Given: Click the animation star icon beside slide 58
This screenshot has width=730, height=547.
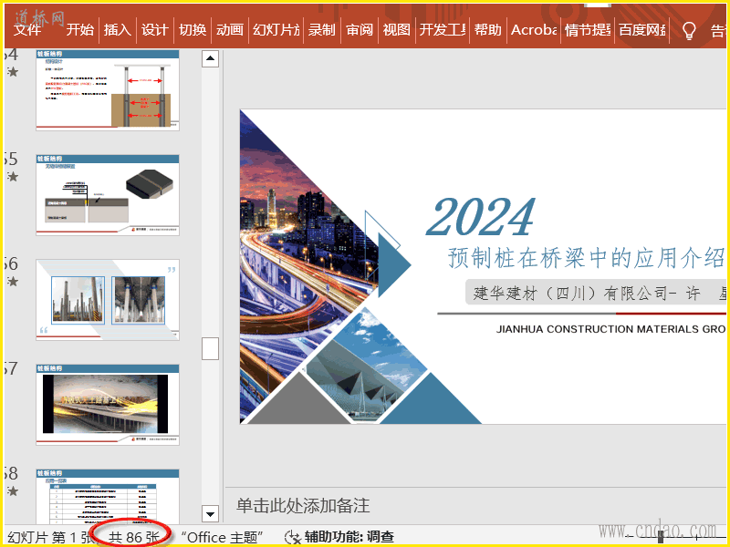Looking at the screenshot, I should point(13,490).
